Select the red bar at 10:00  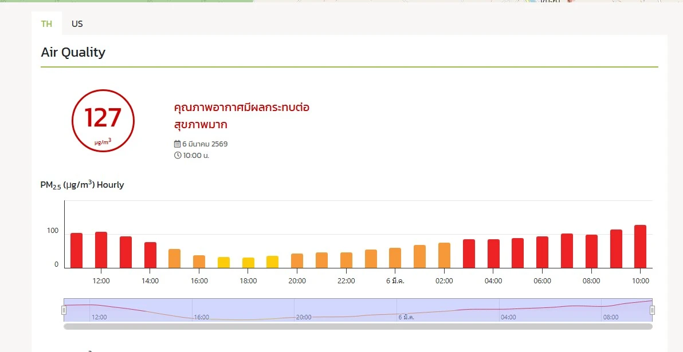point(640,247)
